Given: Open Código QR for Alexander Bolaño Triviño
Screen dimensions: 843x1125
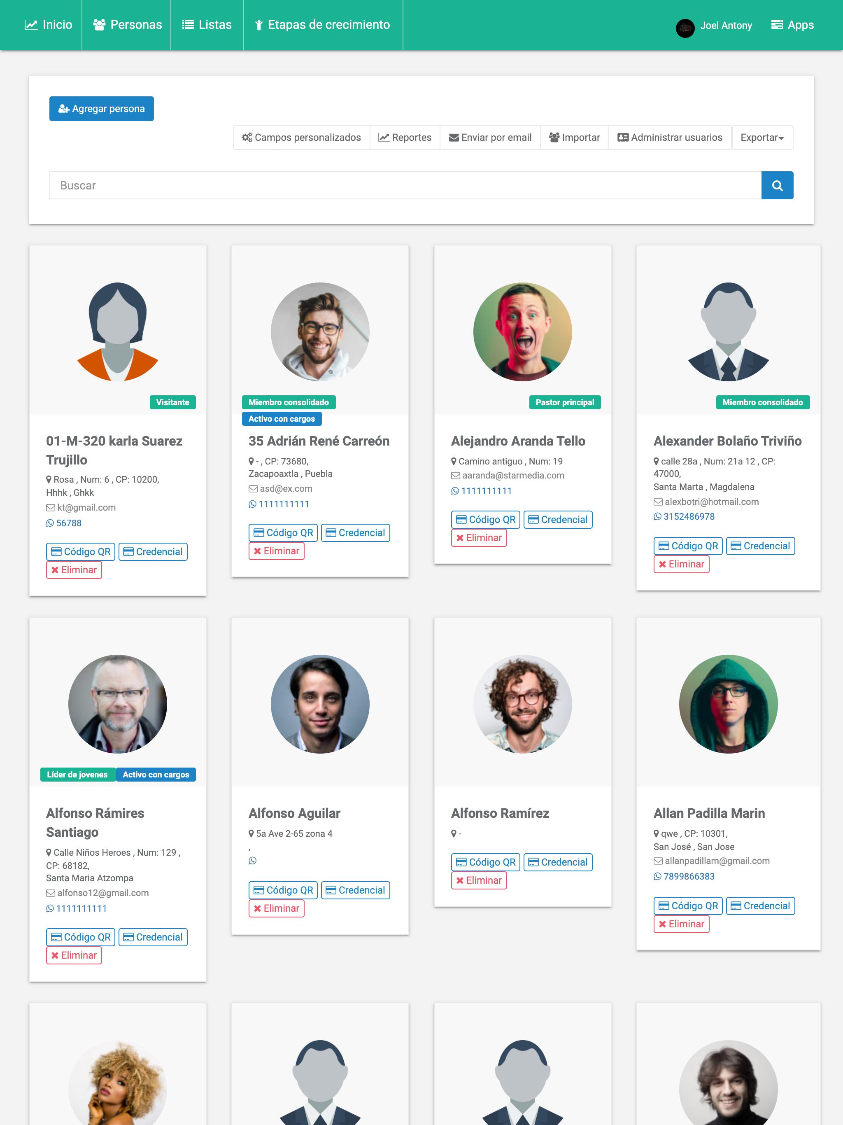Looking at the screenshot, I should tap(688, 546).
